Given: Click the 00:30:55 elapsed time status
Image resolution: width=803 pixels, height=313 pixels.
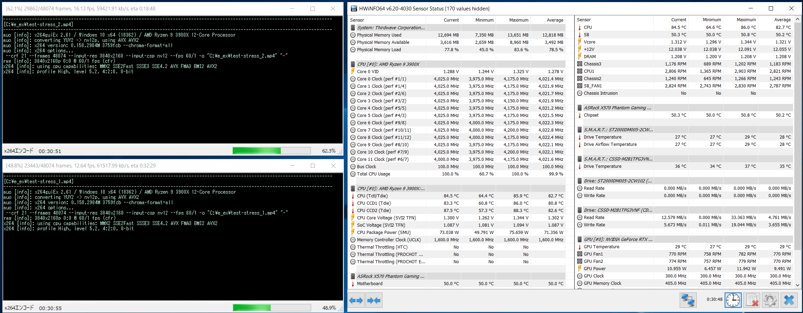Looking at the screenshot, I should [50, 308].
